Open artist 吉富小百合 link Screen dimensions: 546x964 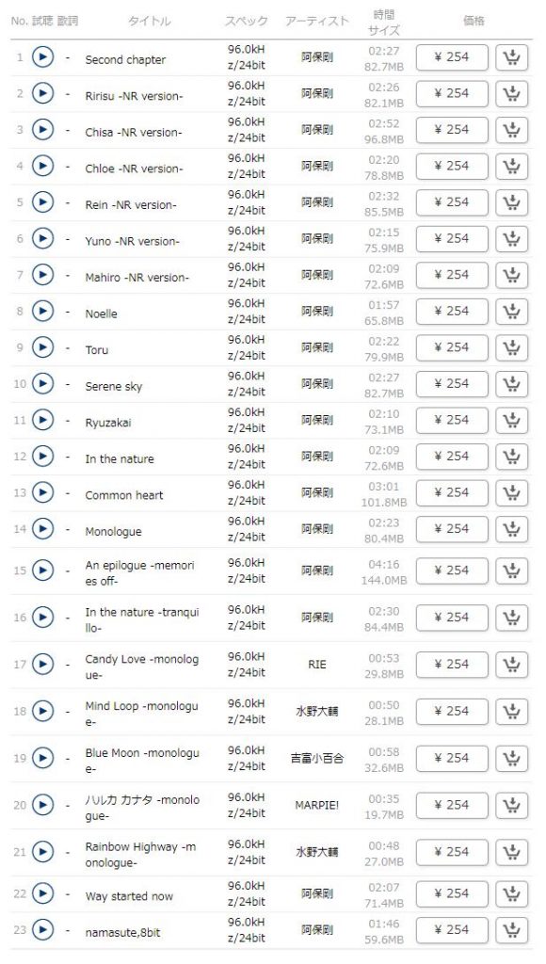(317, 758)
